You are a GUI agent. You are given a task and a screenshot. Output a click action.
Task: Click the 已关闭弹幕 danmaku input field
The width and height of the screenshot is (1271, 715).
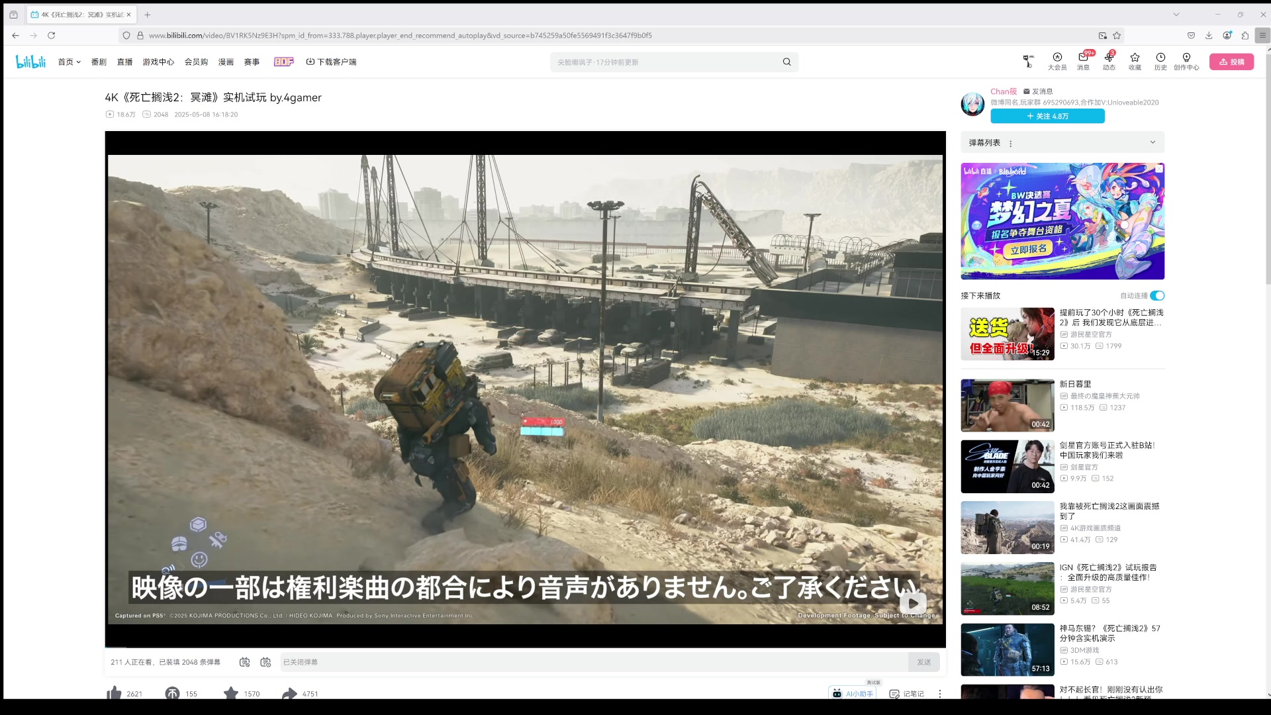594,662
